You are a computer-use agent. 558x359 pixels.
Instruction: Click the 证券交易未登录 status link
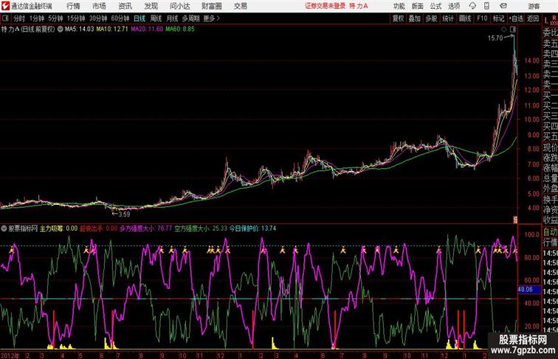[325, 6]
